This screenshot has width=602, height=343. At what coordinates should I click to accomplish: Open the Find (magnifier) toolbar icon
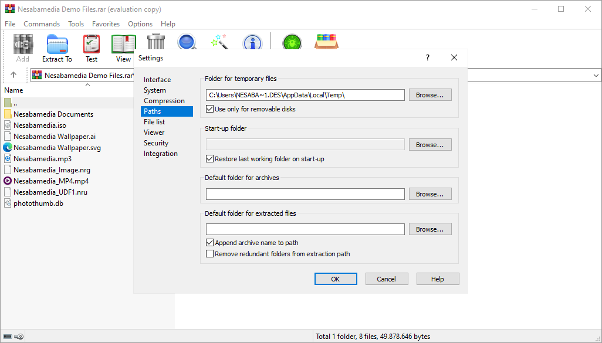point(187,40)
